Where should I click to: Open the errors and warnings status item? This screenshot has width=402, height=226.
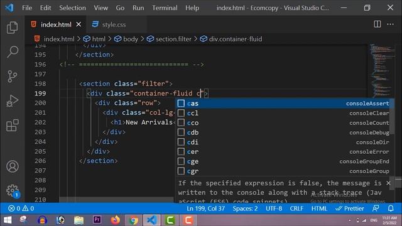[21, 208]
